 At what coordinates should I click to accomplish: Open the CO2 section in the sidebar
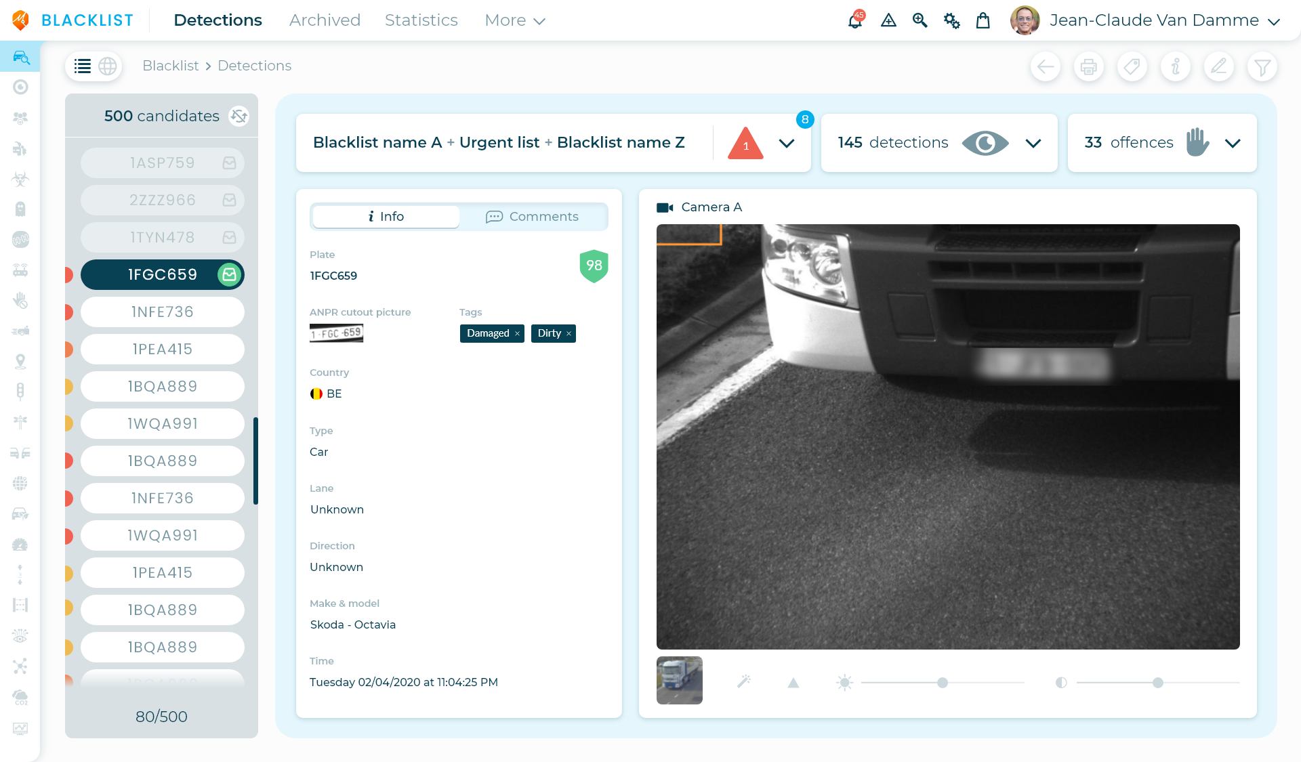(21, 697)
